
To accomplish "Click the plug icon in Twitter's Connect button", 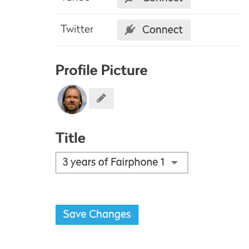I will click(130, 30).
